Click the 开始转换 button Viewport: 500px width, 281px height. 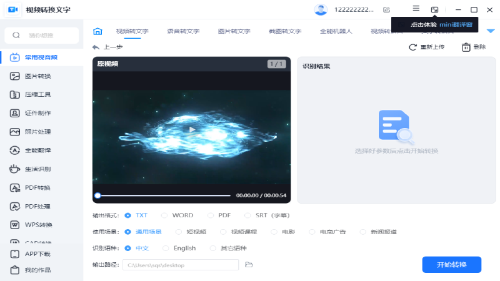[x=451, y=265]
